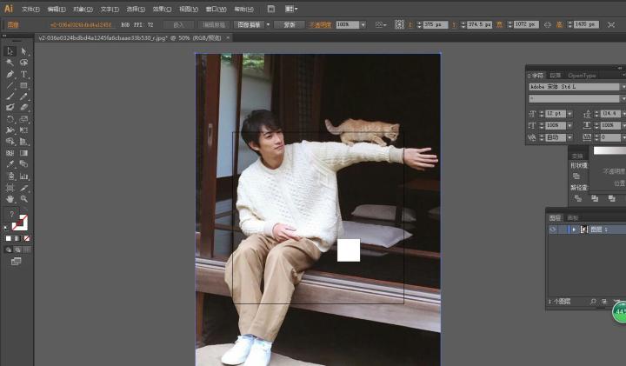
Task: Set paint mode to None (red slash)
Action: click(x=27, y=237)
